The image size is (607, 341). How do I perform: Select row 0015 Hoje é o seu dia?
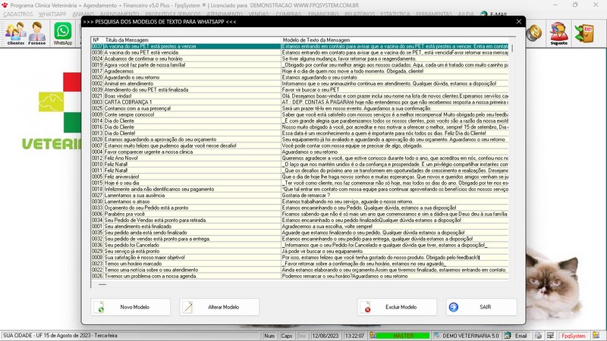pos(300,183)
